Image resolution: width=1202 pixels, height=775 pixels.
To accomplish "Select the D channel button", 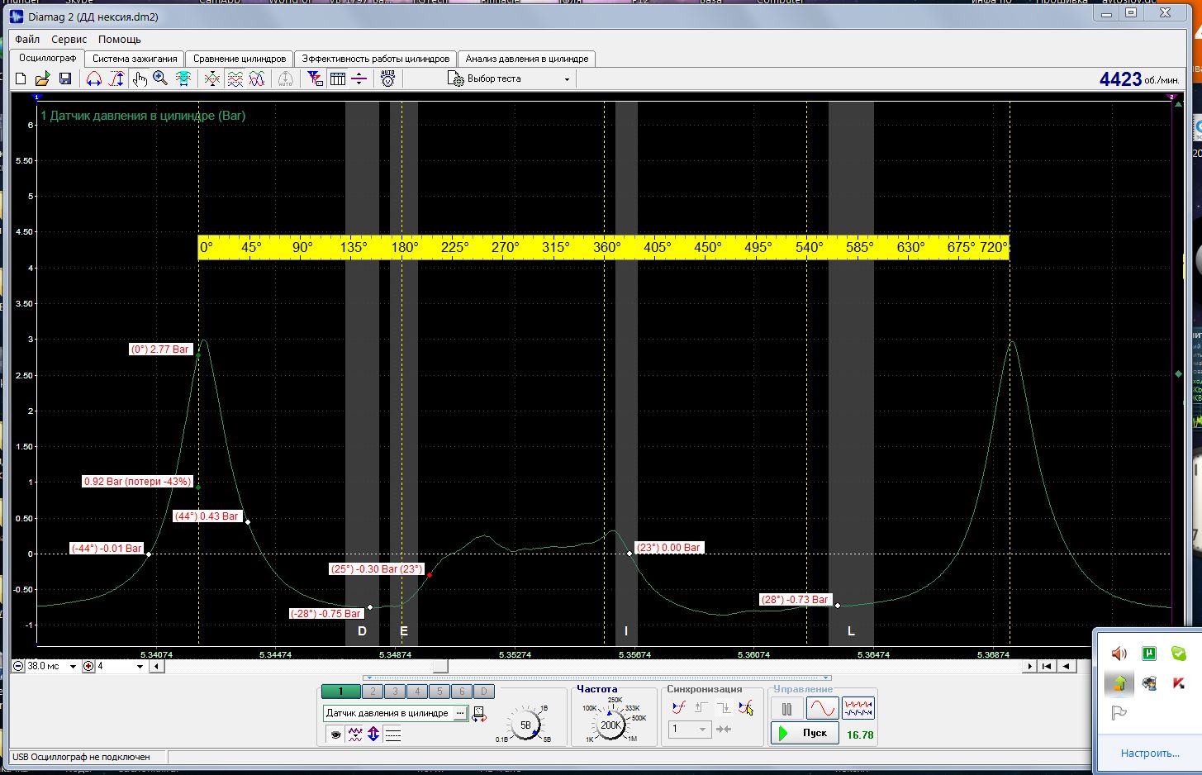I will click(x=484, y=692).
